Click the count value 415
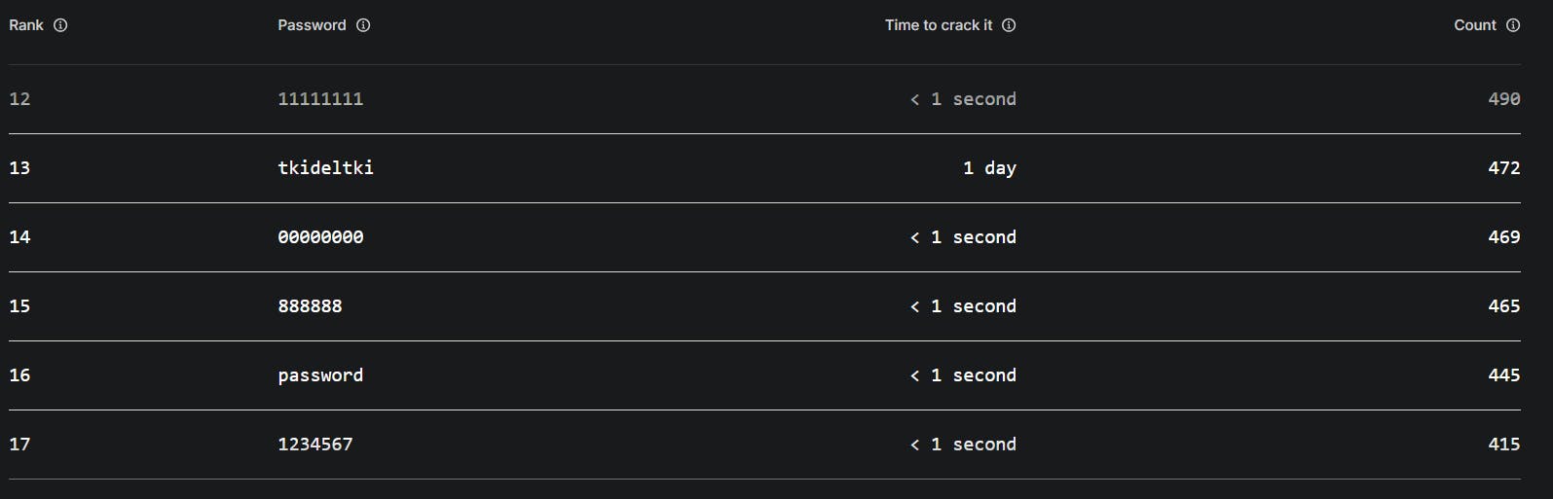1553x499 pixels. click(1503, 445)
